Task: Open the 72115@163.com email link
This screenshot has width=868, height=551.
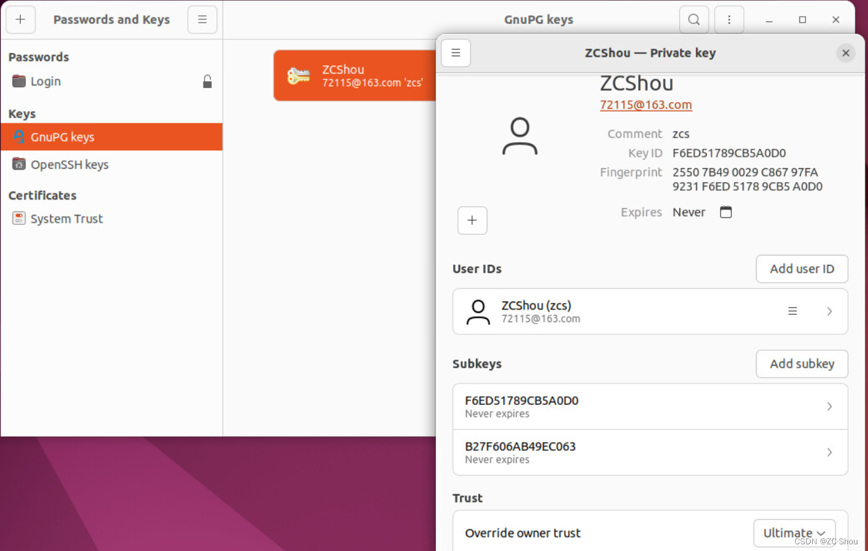Action: (646, 105)
